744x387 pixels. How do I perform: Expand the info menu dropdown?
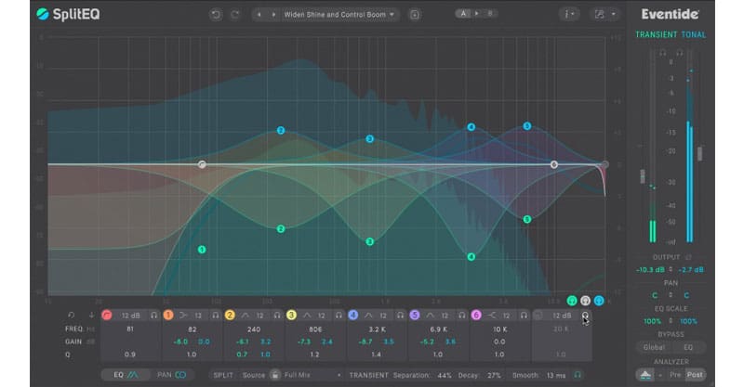(568, 14)
